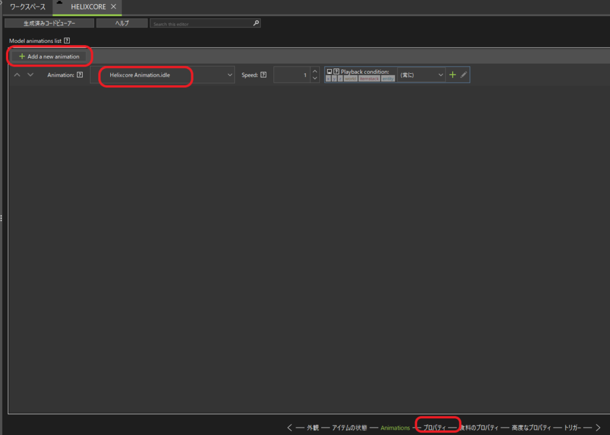Image resolution: width=610 pixels, height=435 pixels.
Task: Click the help icon beside the Animation label
Action: click(80, 75)
